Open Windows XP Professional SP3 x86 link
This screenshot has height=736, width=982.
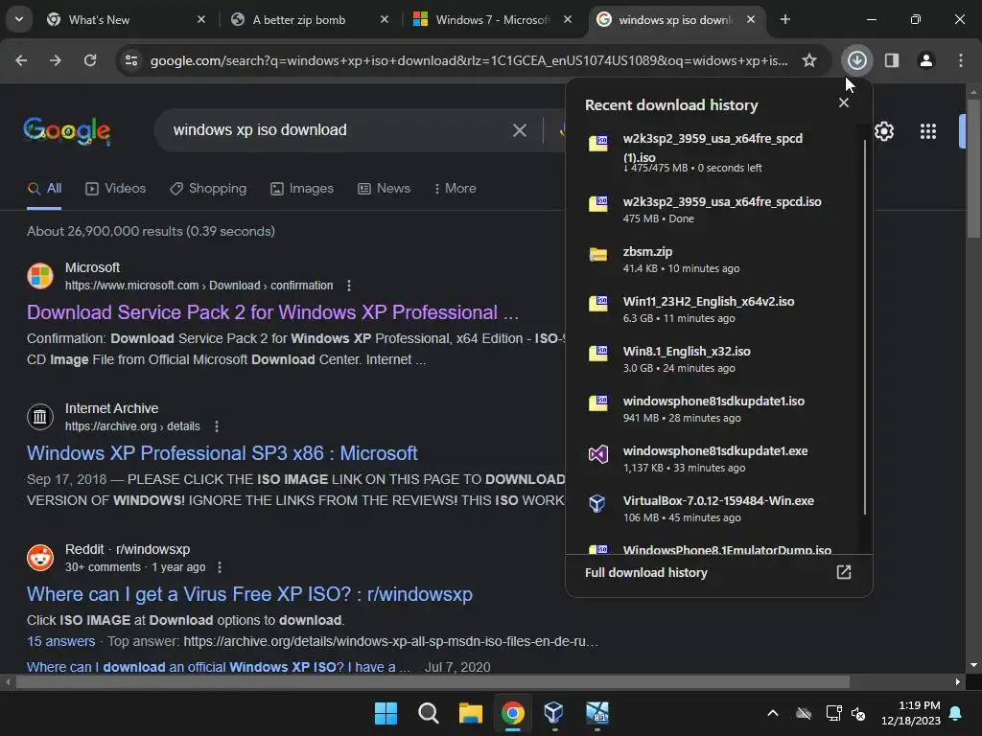[222, 453]
